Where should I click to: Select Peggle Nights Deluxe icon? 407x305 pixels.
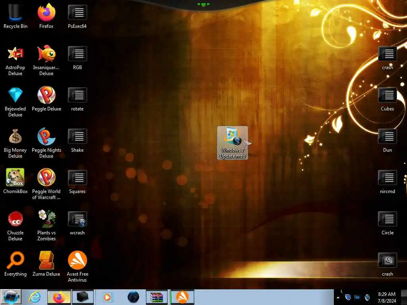(x=47, y=143)
